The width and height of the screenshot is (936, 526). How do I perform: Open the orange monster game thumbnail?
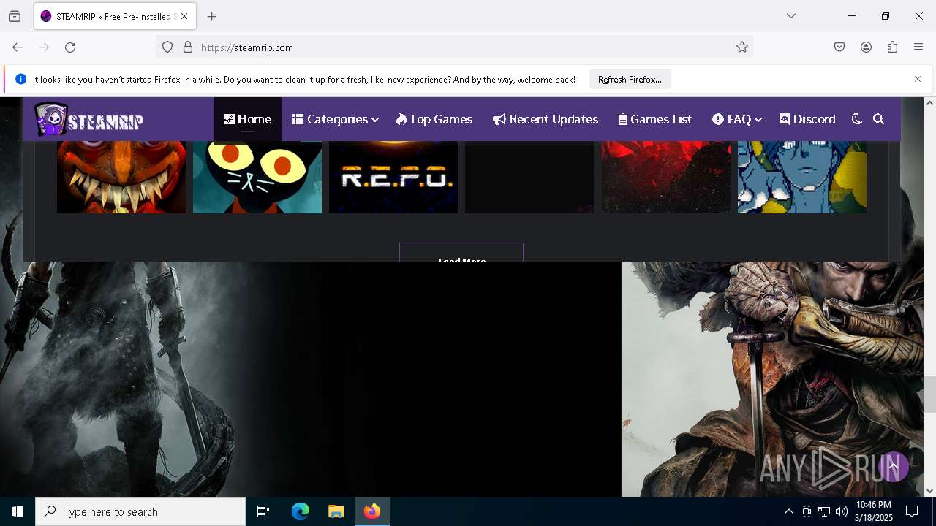tap(121, 178)
